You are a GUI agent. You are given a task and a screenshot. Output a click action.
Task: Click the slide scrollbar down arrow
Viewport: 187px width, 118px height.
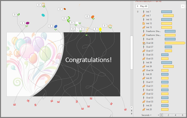pyautogui.click(x=132, y=107)
